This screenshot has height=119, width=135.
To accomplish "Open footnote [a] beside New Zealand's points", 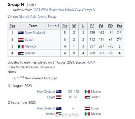I will tap(120, 32).
